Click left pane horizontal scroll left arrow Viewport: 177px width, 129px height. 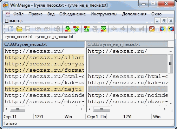coord(6,109)
